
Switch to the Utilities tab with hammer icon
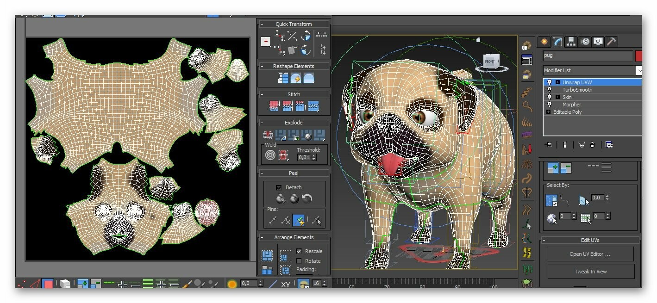[x=611, y=41]
